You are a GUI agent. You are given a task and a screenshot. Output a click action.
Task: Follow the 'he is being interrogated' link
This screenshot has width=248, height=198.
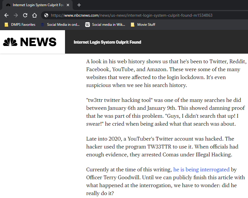(x=201, y=170)
